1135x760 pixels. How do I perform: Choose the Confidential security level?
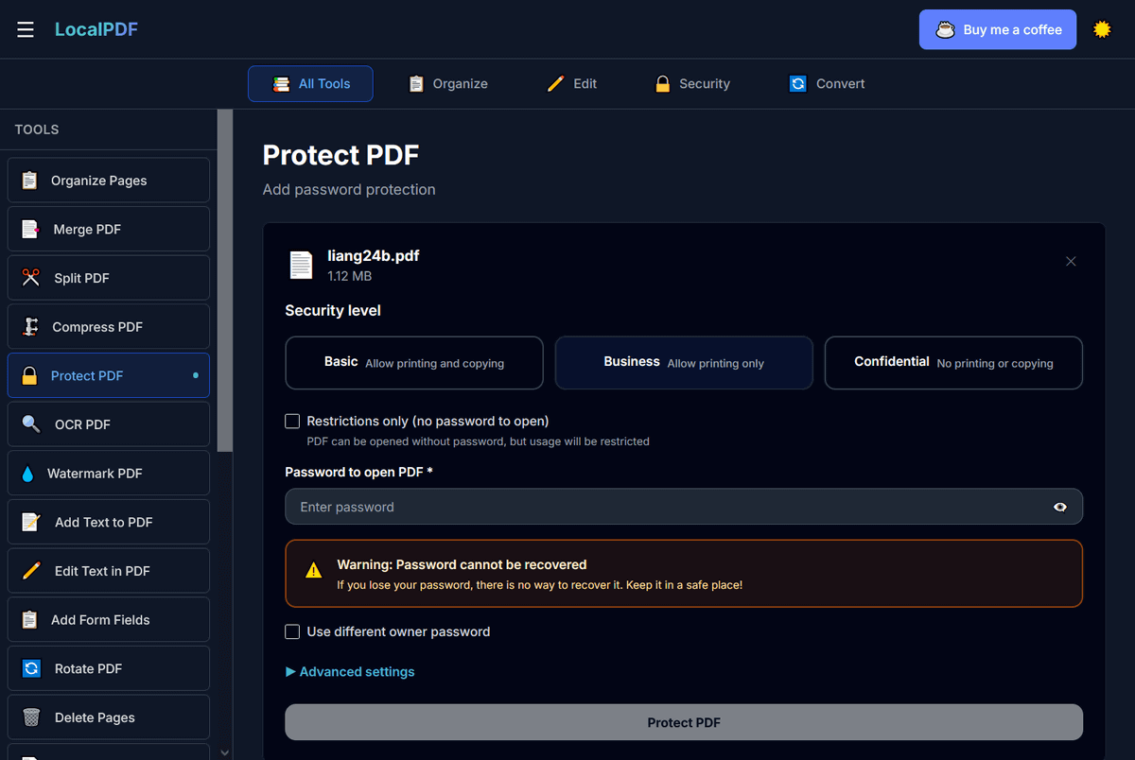pos(953,363)
